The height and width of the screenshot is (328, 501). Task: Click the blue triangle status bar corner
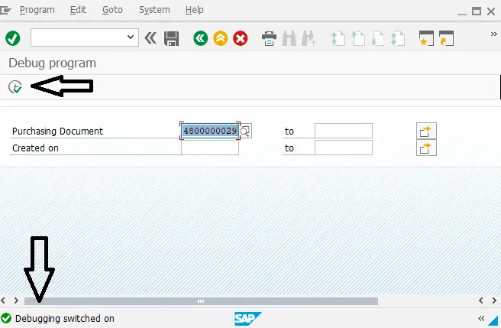[x=494, y=320]
